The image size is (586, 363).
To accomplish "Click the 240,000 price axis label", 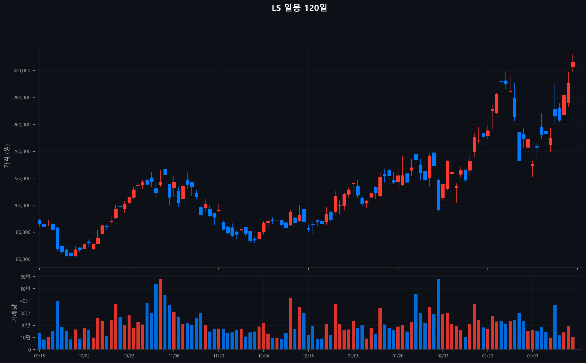I will pos(22,151).
